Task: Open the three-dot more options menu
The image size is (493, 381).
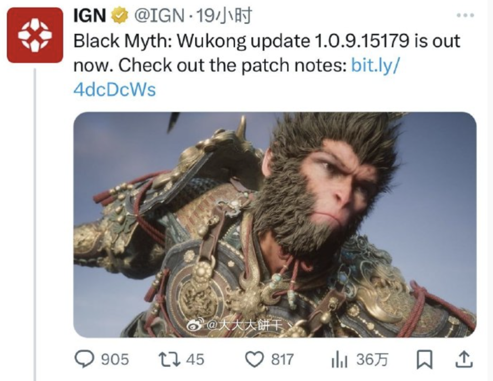Action: point(465,15)
